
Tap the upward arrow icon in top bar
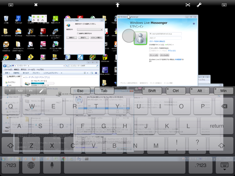point(117,5)
